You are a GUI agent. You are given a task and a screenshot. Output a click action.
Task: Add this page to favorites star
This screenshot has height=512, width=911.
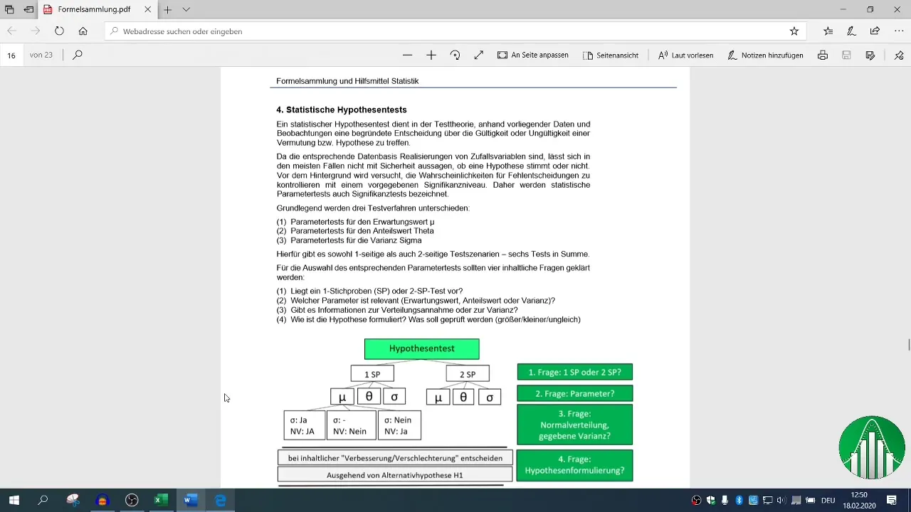coord(794,31)
